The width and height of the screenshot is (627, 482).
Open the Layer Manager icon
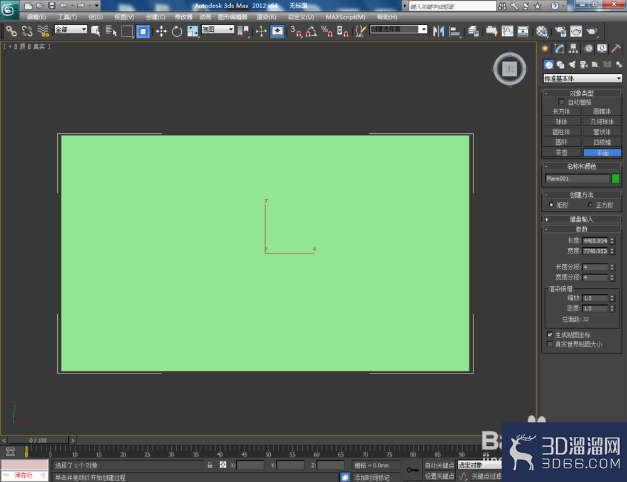[x=473, y=31]
